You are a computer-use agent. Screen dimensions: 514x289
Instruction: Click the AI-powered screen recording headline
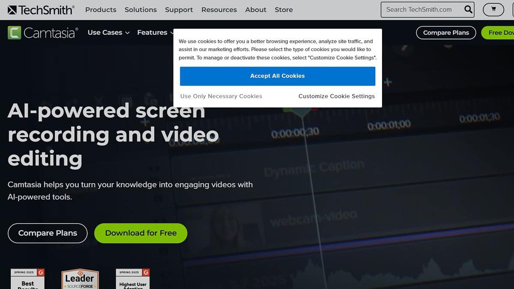(114, 135)
